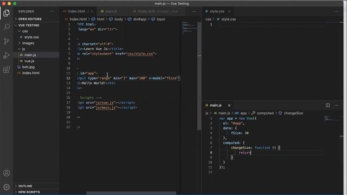Open the Source Control view
This screenshot has width=347, height=195.
(x=7, y=41)
